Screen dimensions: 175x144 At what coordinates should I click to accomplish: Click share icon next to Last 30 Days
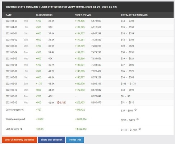pyautogui.click(x=21, y=129)
